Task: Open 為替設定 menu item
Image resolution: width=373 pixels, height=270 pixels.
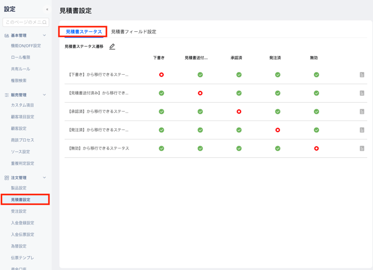Action: tap(18, 246)
